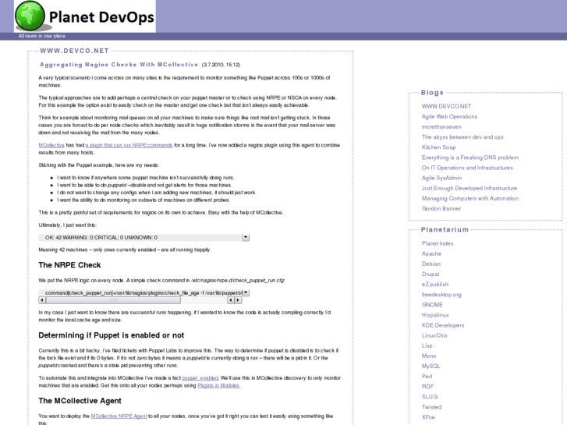Click the horizontal scrollbar thumb under the command
Image resolution: width=567 pixels, height=425 pixels.
pyautogui.click(x=113, y=300)
